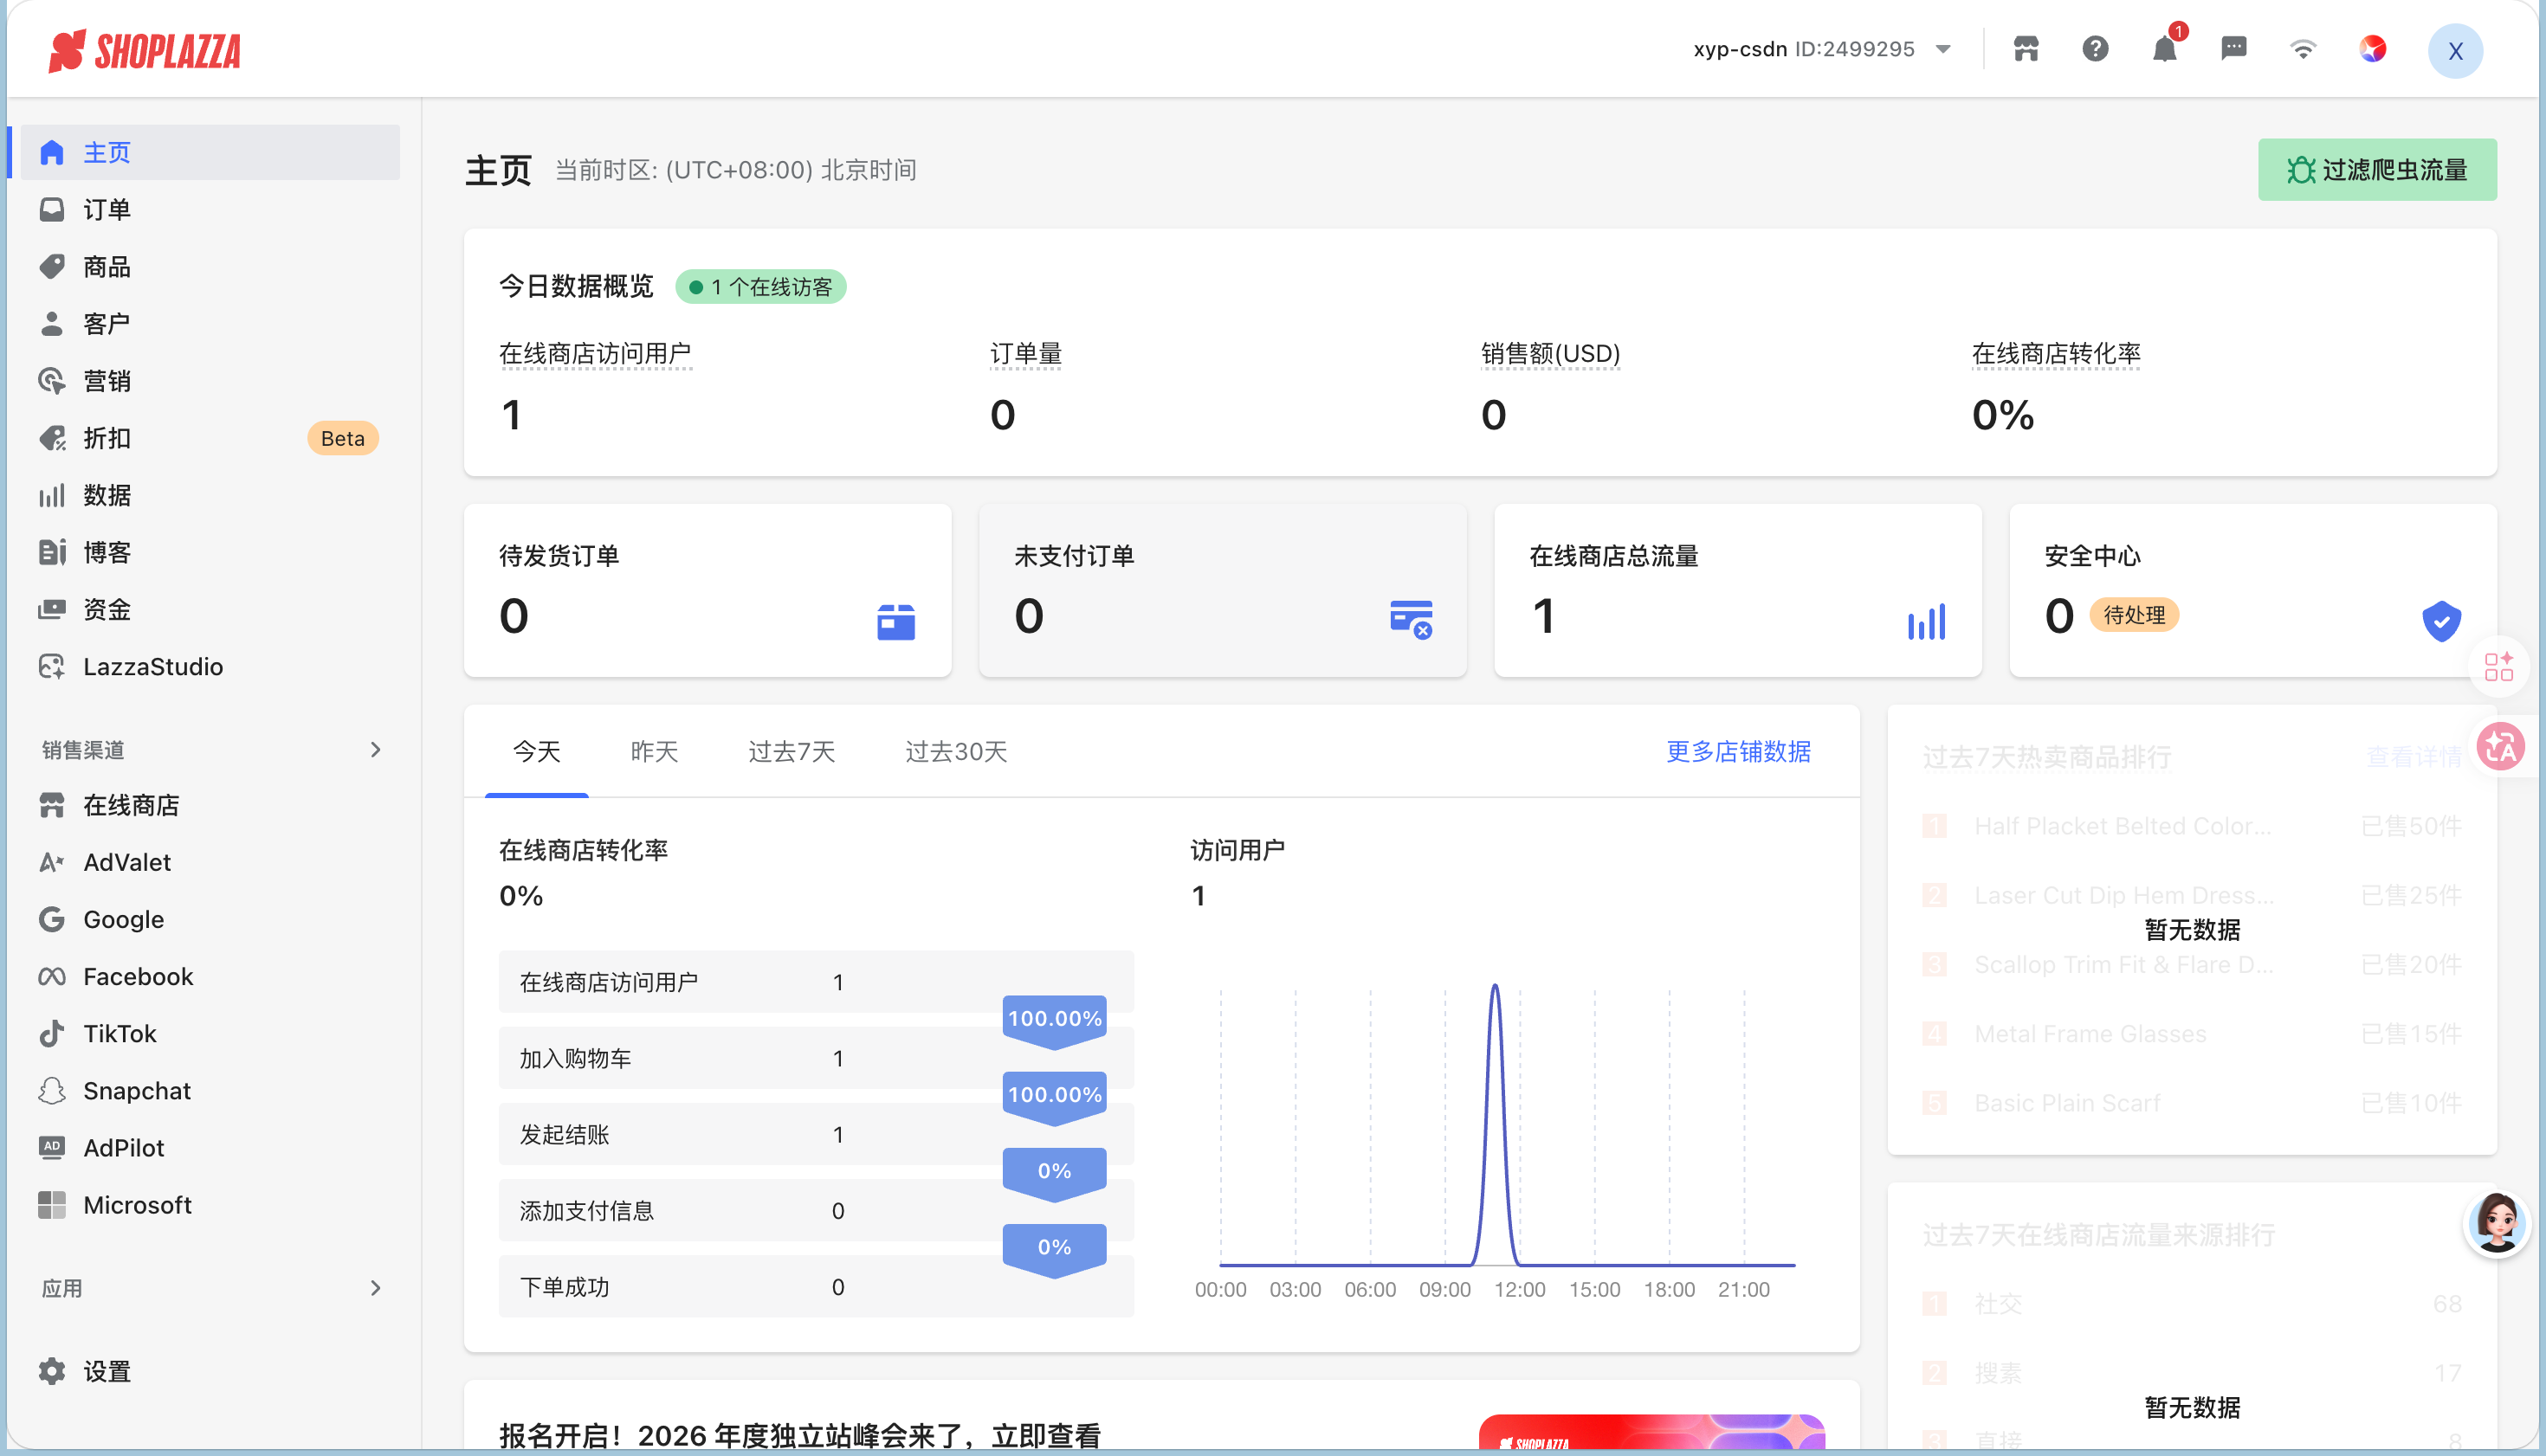Click the Shoplazza logo
Viewport: 2546px width, 1456px height.
click(x=145, y=50)
